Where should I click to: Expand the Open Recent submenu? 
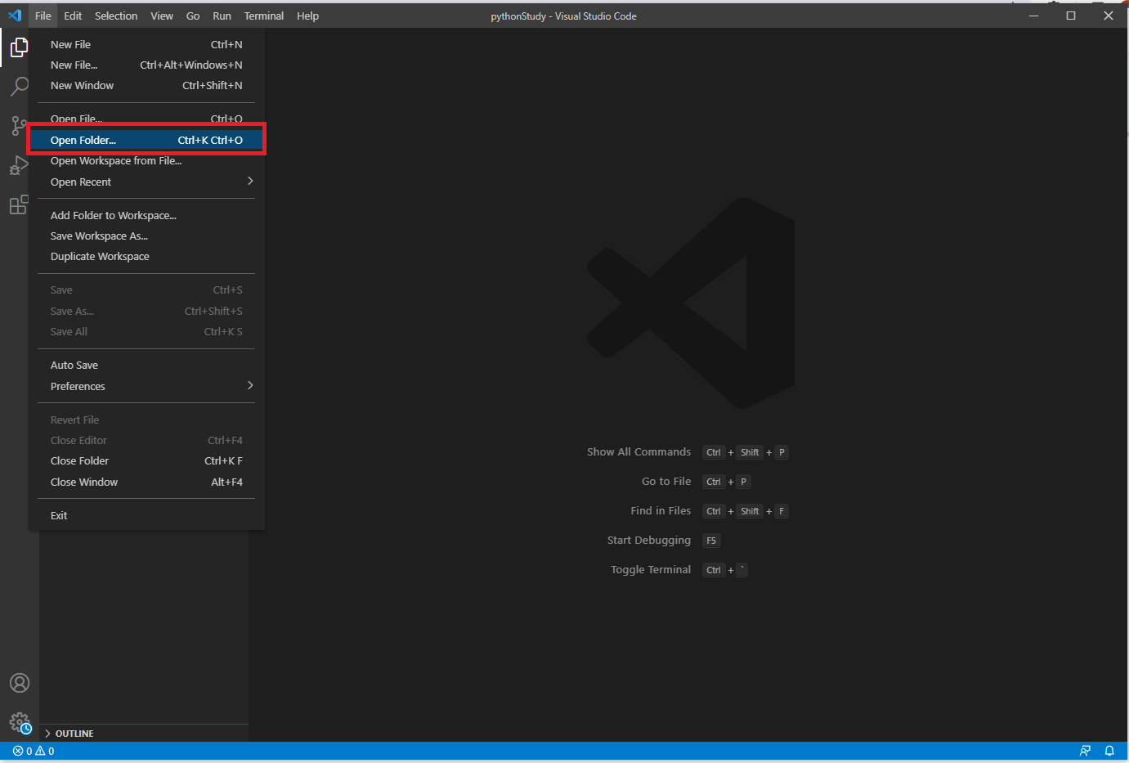click(x=147, y=182)
